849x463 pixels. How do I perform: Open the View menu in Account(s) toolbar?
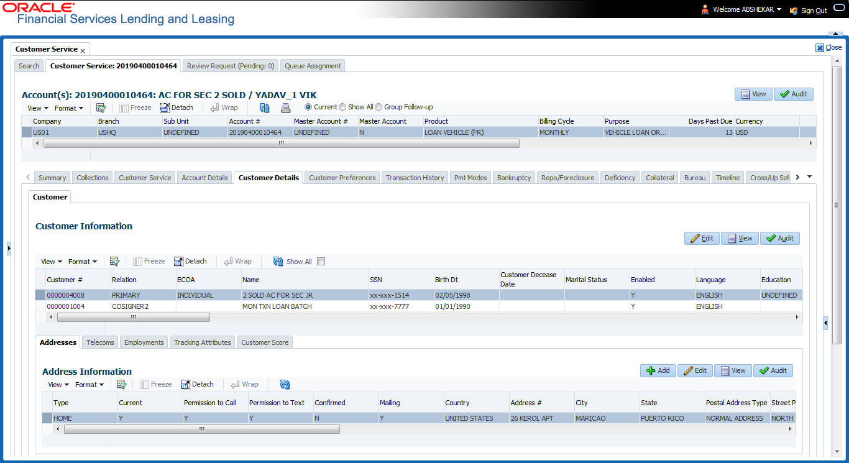[x=38, y=108]
